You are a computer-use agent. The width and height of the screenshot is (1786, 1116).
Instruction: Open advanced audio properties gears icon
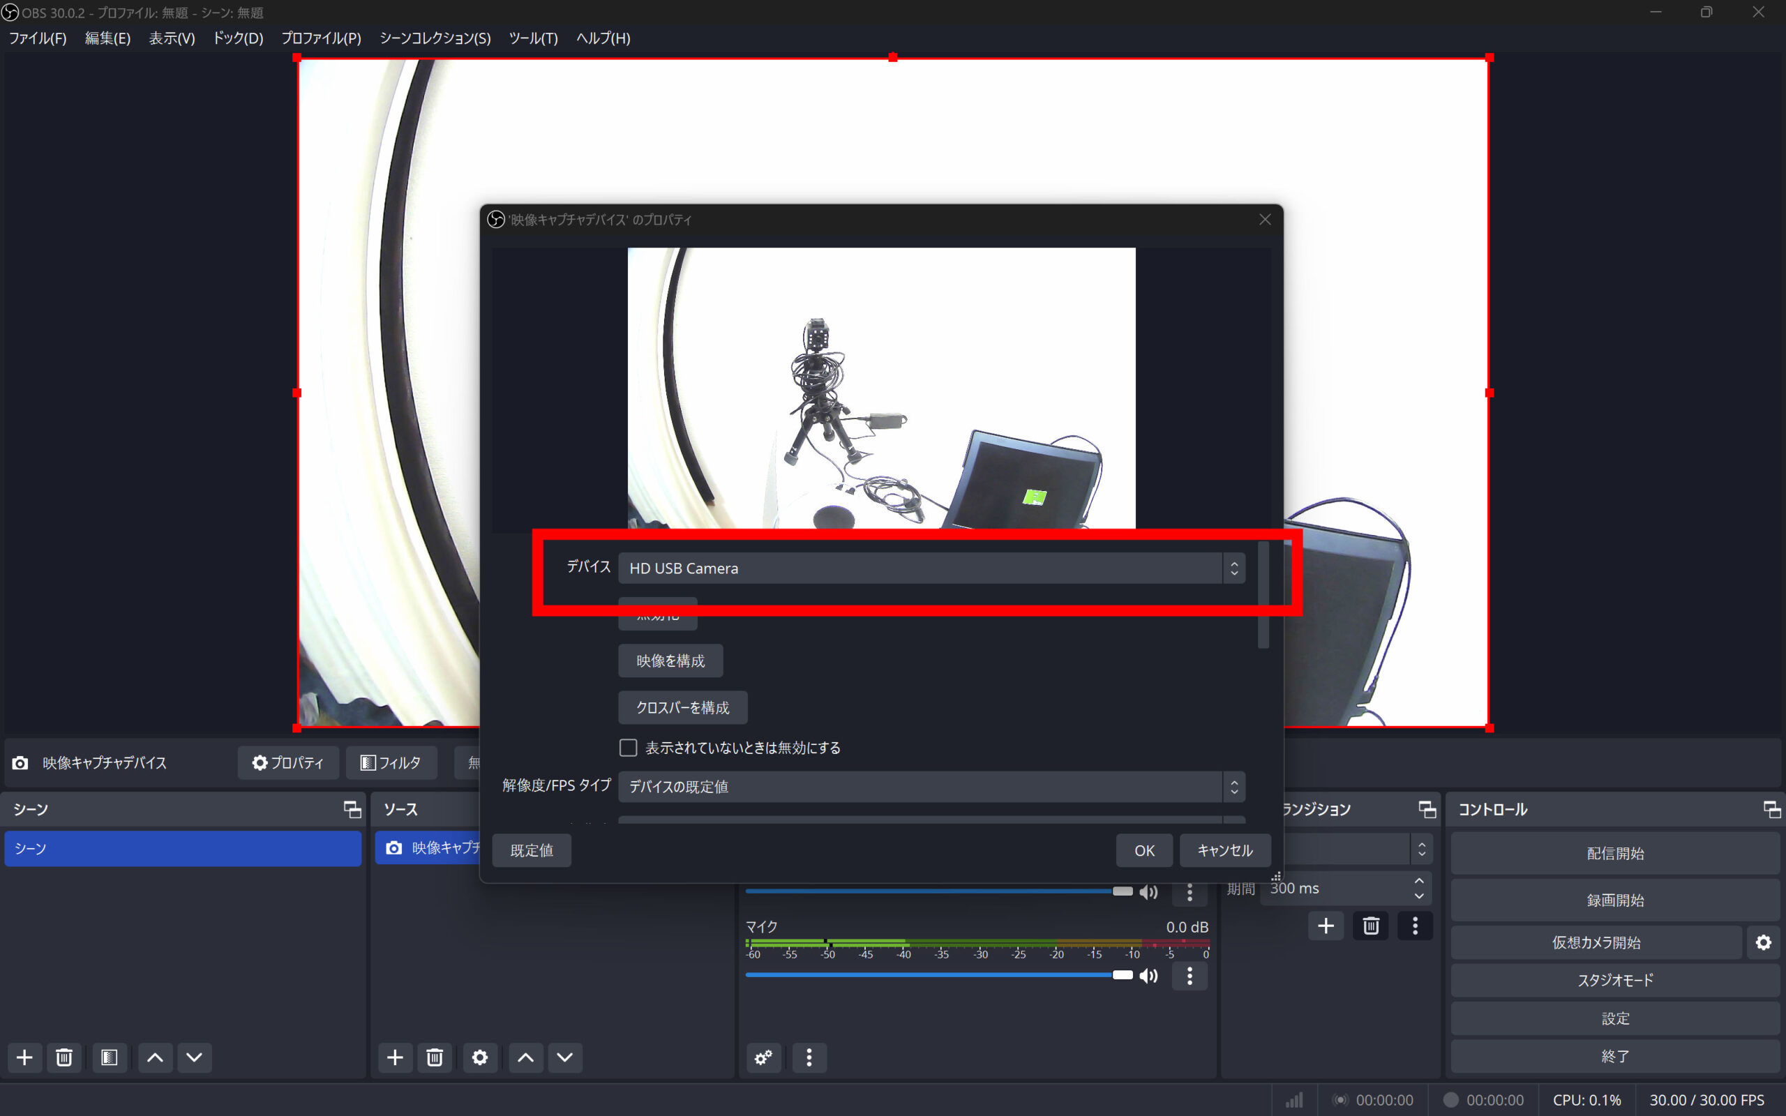pyautogui.click(x=763, y=1057)
